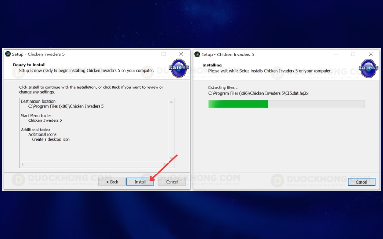Minimize the Installing setup window
The height and width of the screenshot is (239, 383).
[336, 54]
